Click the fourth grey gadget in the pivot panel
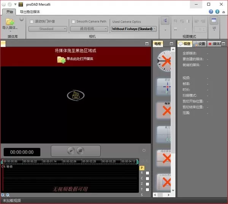The height and width of the screenshot is (204, 228). (164, 134)
